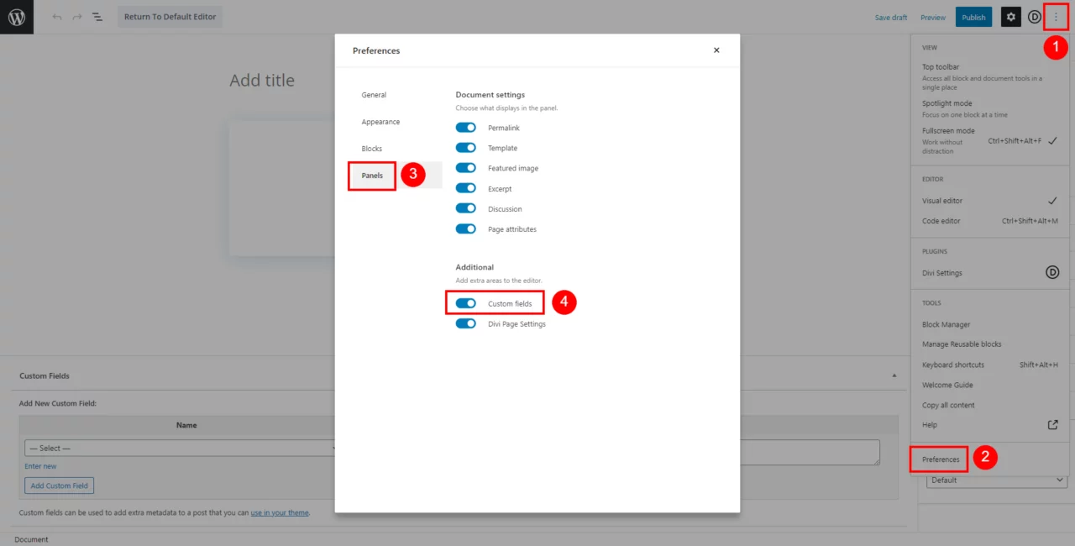Image resolution: width=1075 pixels, height=546 pixels.
Task: Disable the Divi Page Settings toggle
Action: pos(465,323)
